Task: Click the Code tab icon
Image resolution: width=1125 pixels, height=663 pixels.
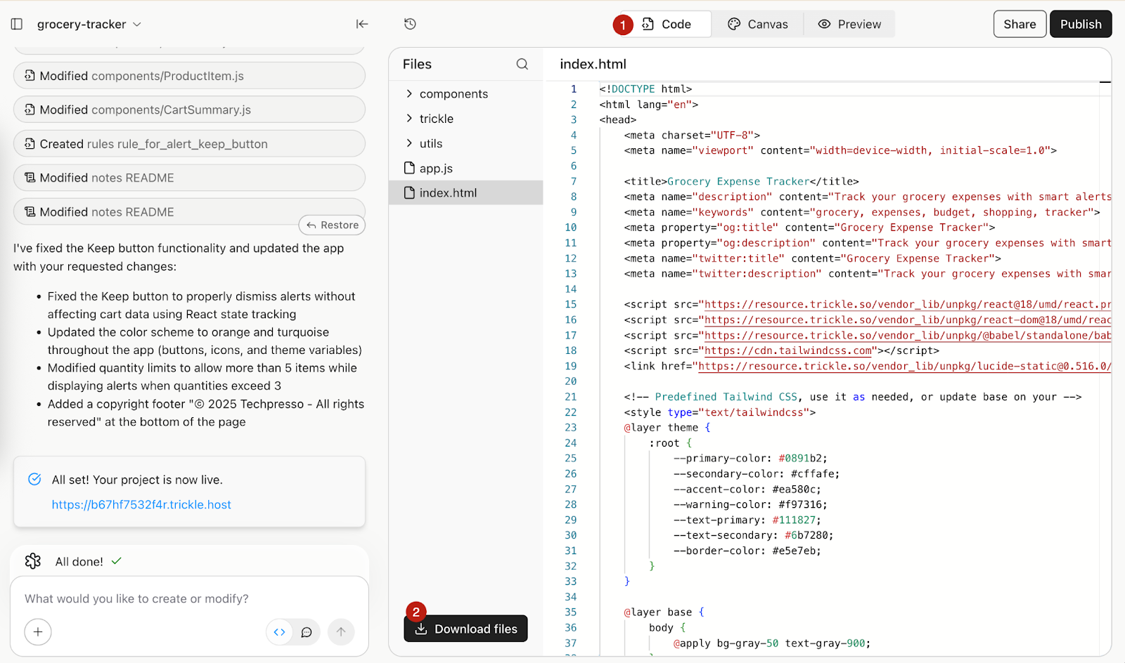Action: tap(648, 24)
